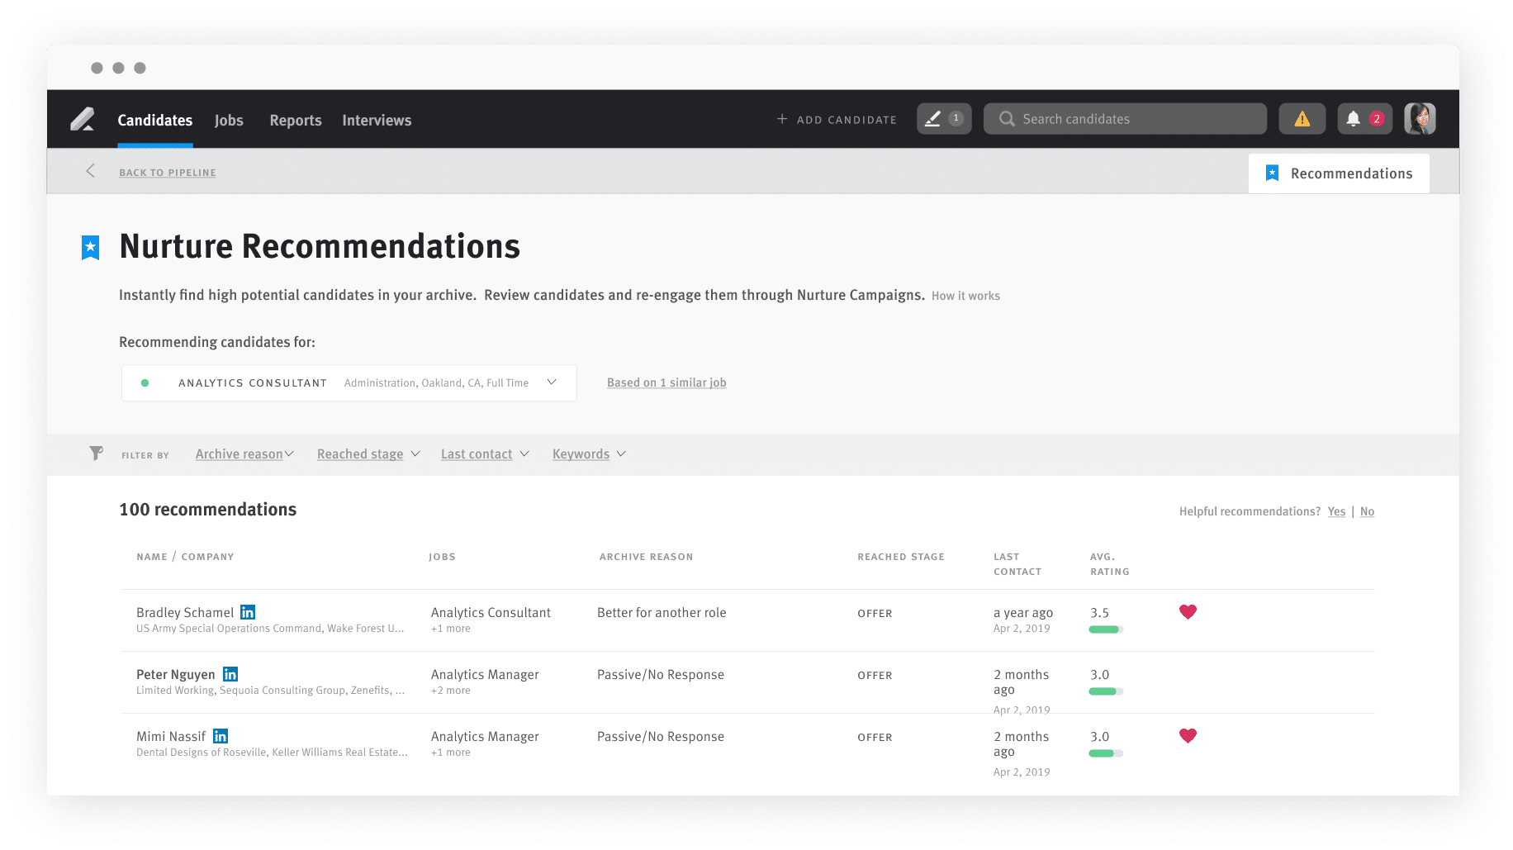1513x850 pixels.
Task: Click '+2 more' in Peter Nguyen's row
Action: pos(451,691)
